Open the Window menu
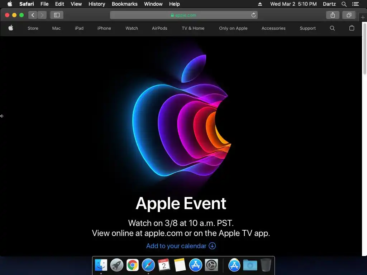Screen dimensions: 367x275 pyautogui.click(x=153, y=4)
